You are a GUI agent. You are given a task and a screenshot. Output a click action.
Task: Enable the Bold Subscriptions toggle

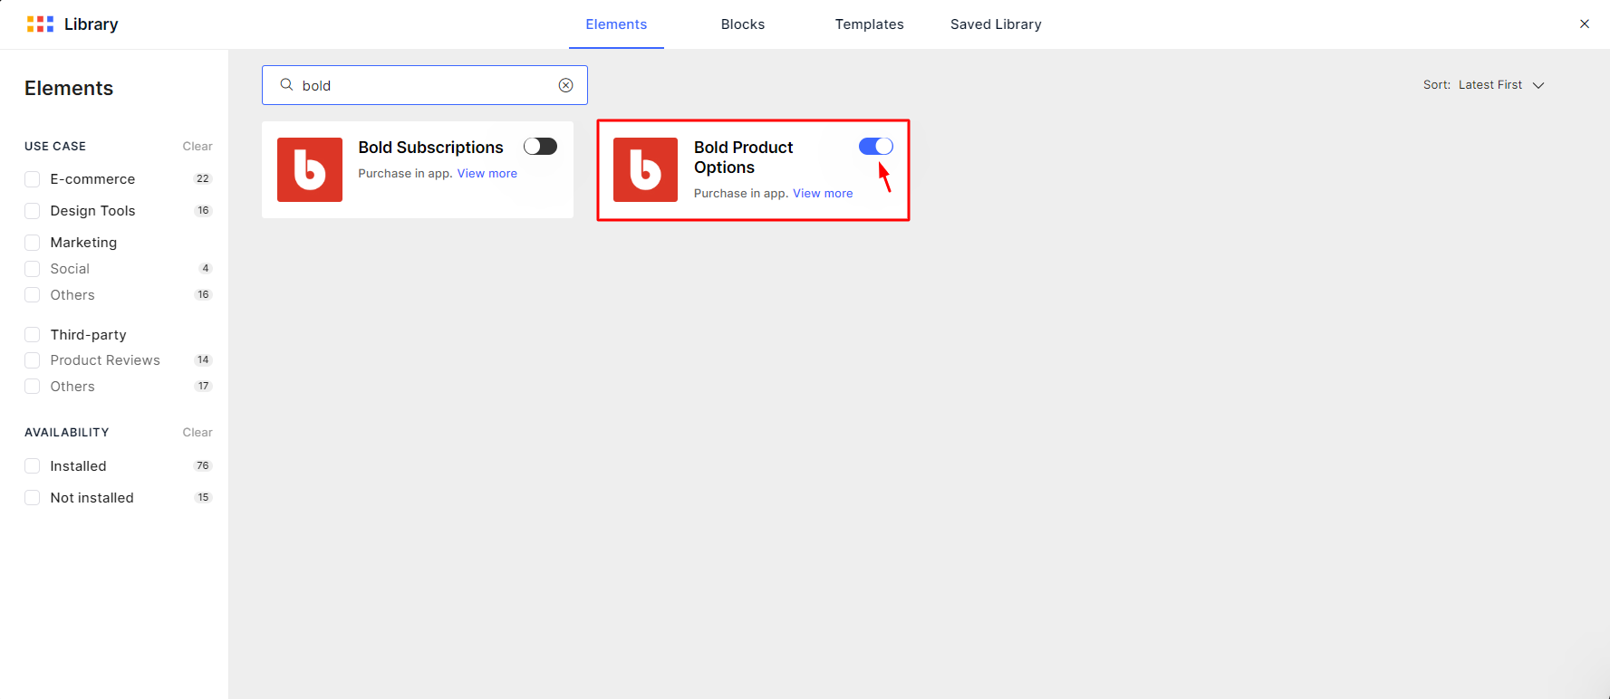point(540,147)
